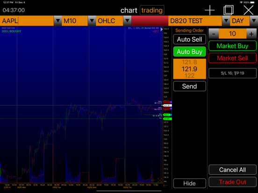Expand the AAPL symbol dropdown arrow
This screenshot has height=193, width=258.
(58, 21)
